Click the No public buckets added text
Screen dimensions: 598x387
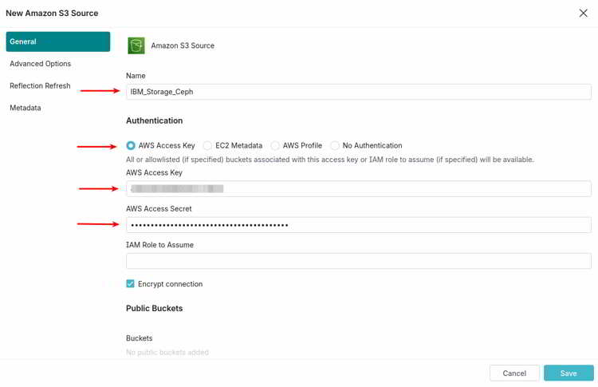[x=167, y=352]
